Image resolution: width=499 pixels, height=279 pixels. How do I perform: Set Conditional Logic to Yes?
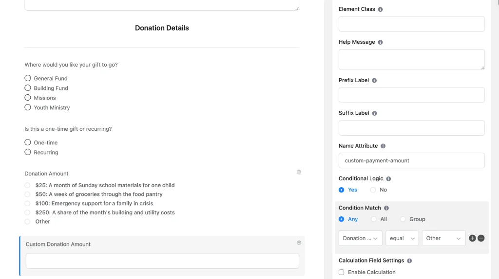(342, 190)
